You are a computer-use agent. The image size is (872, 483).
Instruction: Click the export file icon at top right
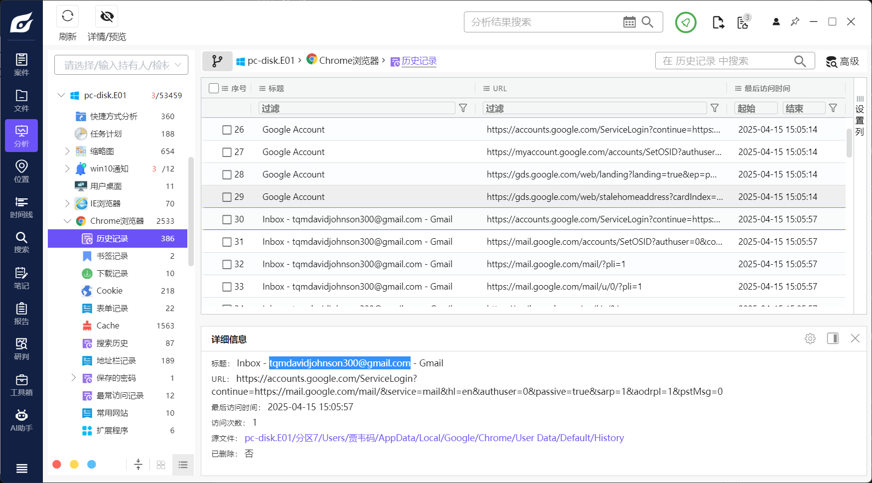coord(718,22)
